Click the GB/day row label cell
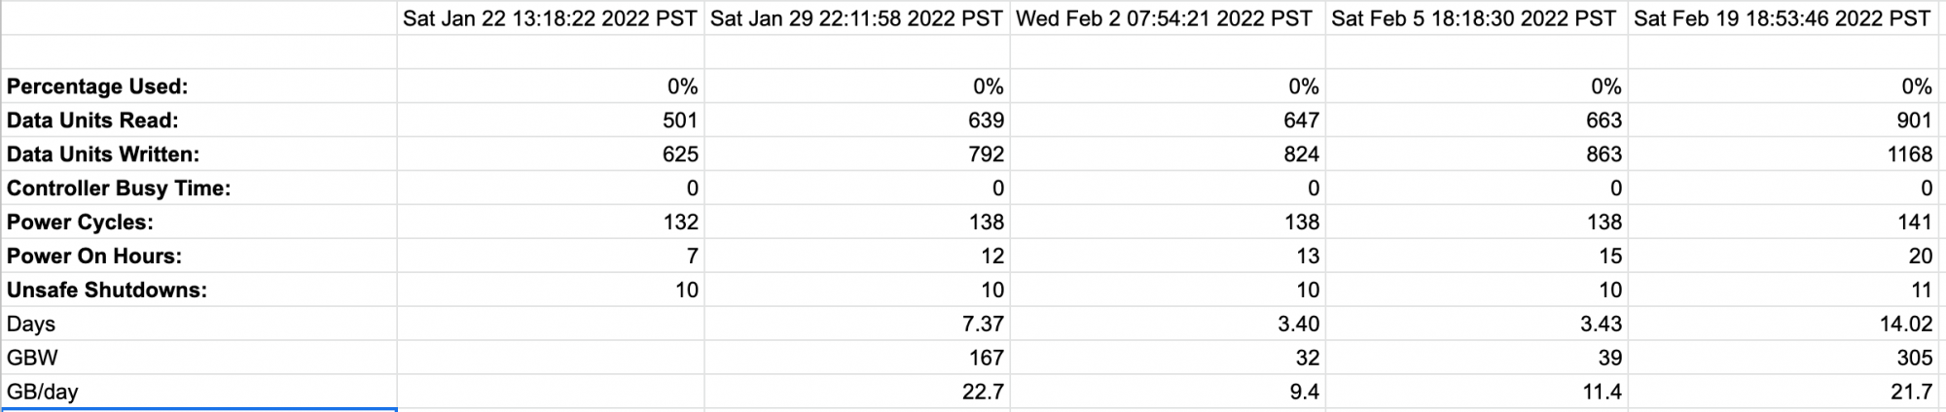Screen dimensions: 1946x412 click(x=198, y=393)
